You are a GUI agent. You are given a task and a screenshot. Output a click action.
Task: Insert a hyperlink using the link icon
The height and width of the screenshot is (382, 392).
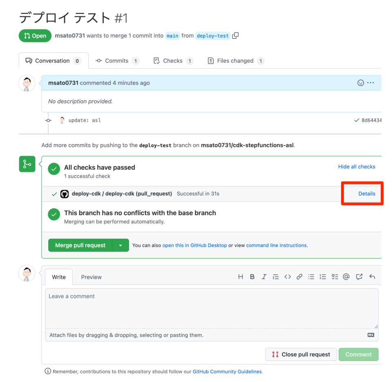(x=299, y=277)
